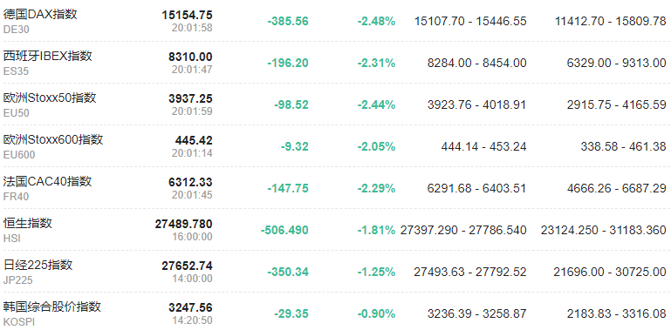Select the KOSPI ticker symbol
Image resolution: width=671 pixels, height=330 pixels.
pyautogui.click(x=19, y=322)
